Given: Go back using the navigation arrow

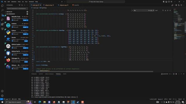Looking at the screenshot, I should coord(62,2).
